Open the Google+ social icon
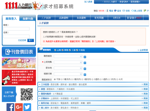Image resolution: width=150 pixels, height=111 pixels. [x=19, y=107]
